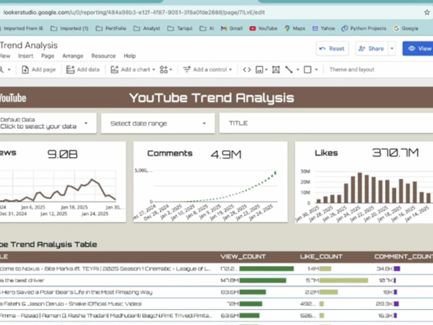
Task: Click Add page in toolbar
Action: tap(39, 70)
